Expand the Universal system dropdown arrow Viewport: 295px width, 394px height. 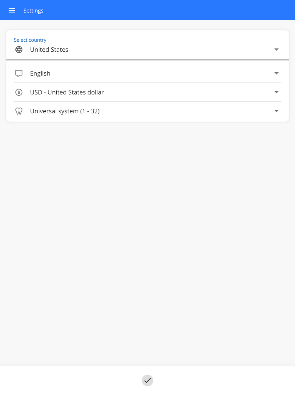276,111
